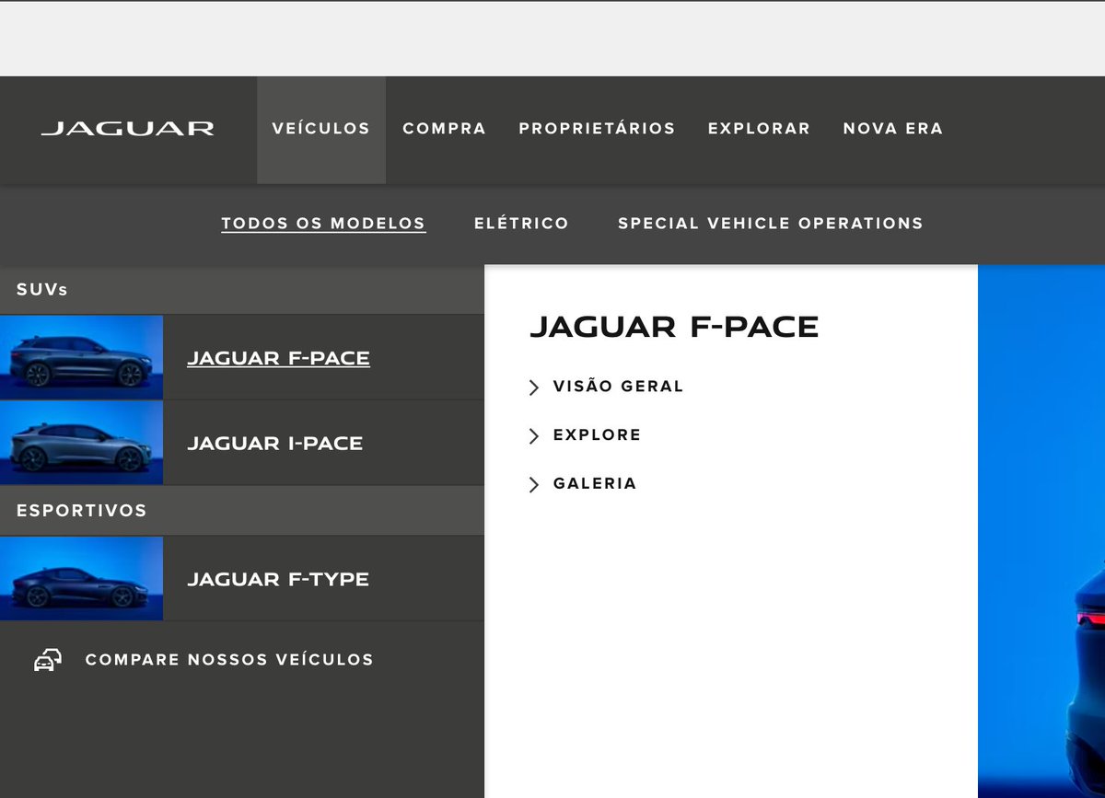1105x798 pixels.
Task: Click the Esportivos category header
Action: tap(242, 511)
